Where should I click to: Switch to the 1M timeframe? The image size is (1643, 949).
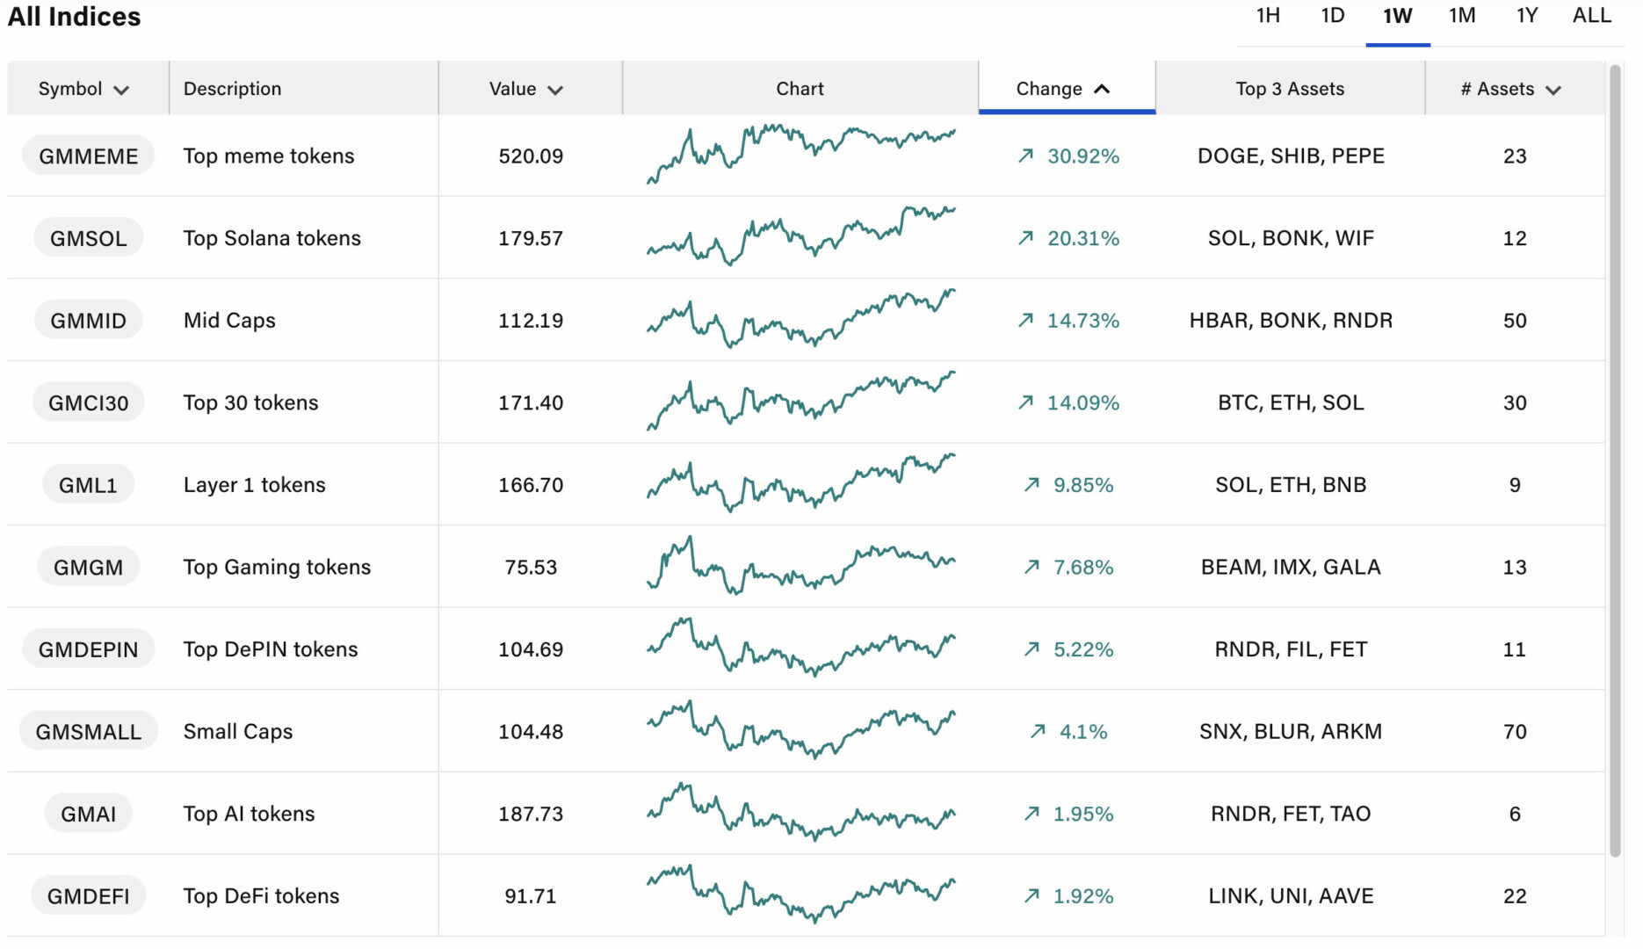click(x=1461, y=16)
